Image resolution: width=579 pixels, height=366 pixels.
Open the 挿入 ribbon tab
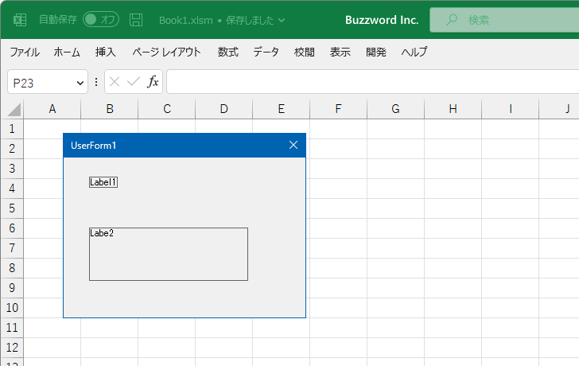[x=106, y=53]
